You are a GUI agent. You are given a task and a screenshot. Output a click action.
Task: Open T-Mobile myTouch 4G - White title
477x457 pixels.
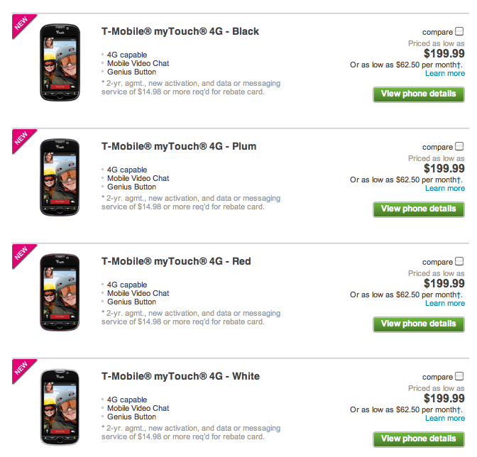click(180, 376)
